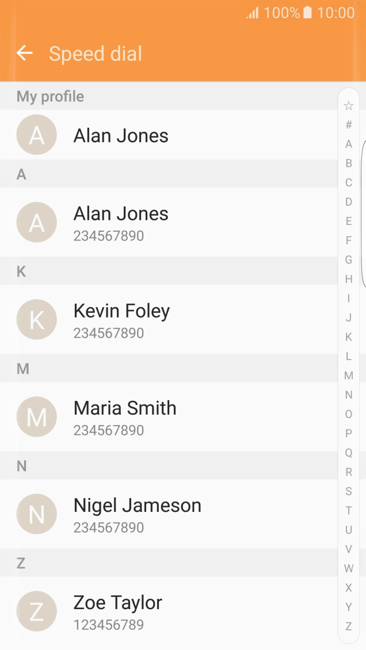Tap the # symbol in index bar
Viewport: 366px width, 650px height.
tap(348, 125)
